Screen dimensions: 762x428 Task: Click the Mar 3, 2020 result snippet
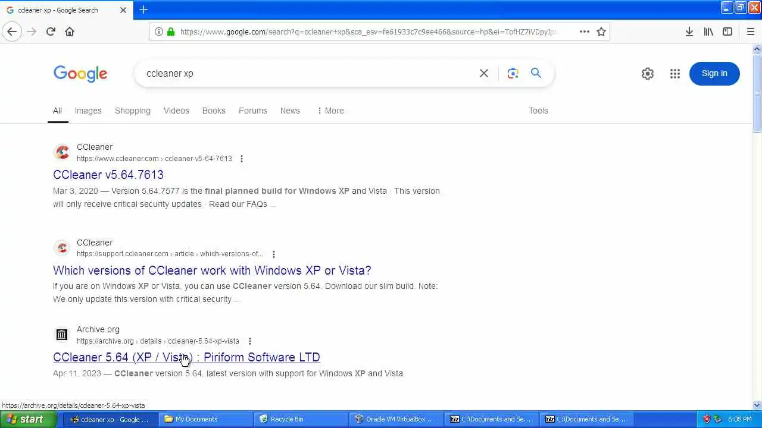(x=246, y=197)
